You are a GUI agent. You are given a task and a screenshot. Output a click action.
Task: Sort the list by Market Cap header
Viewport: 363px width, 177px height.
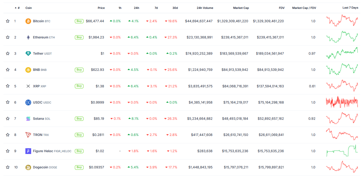coord(240,8)
